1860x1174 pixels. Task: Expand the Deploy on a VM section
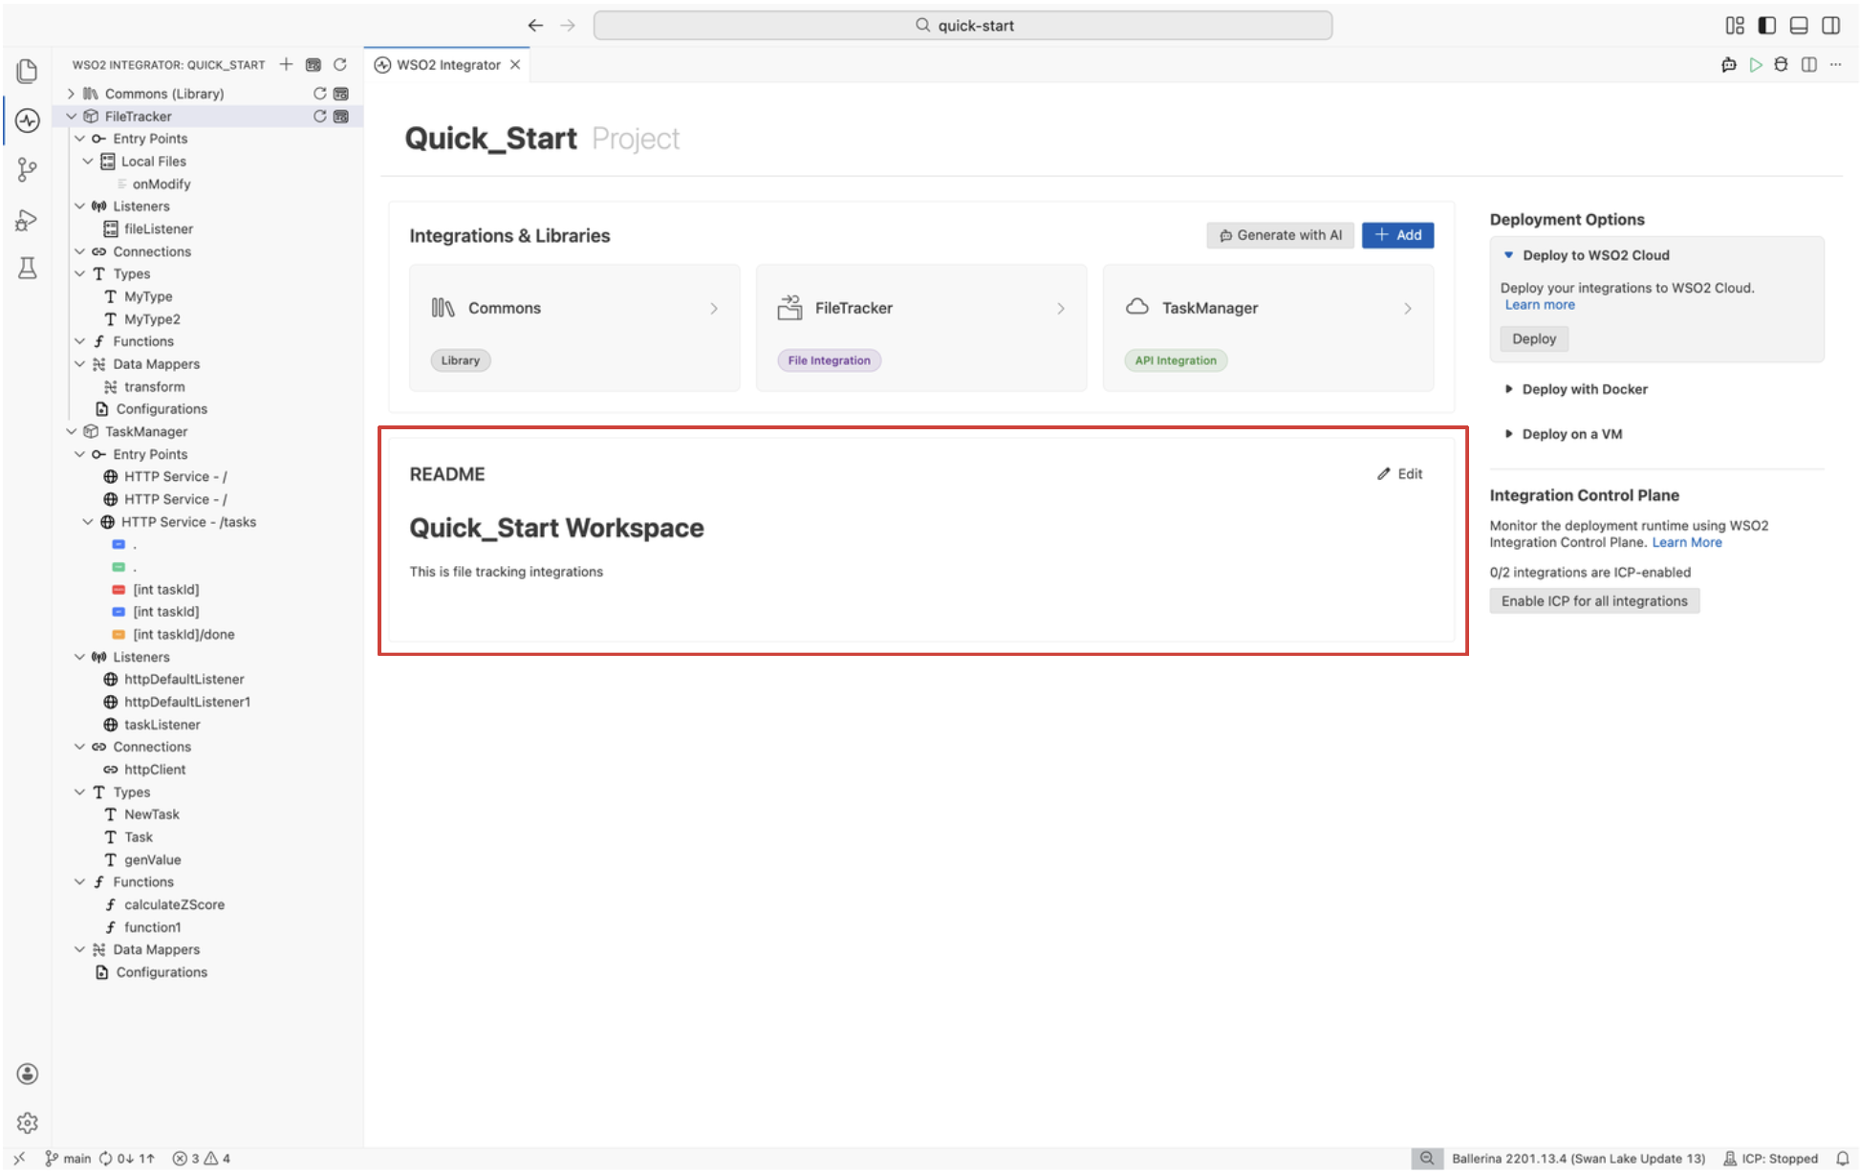pyautogui.click(x=1509, y=434)
